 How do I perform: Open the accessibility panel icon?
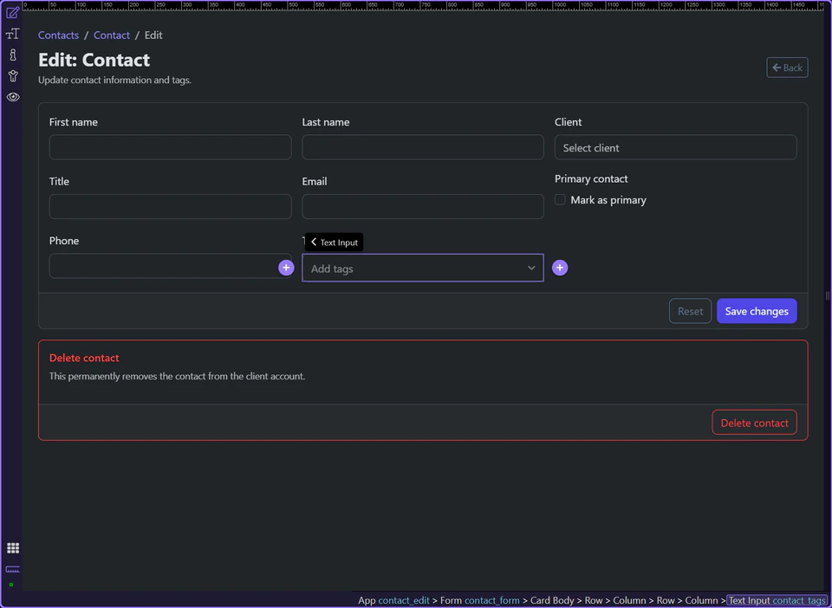coord(12,75)
